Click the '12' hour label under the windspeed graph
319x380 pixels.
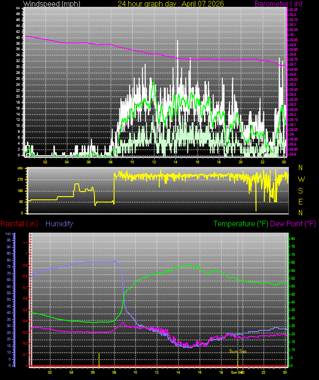pos(154,162)
